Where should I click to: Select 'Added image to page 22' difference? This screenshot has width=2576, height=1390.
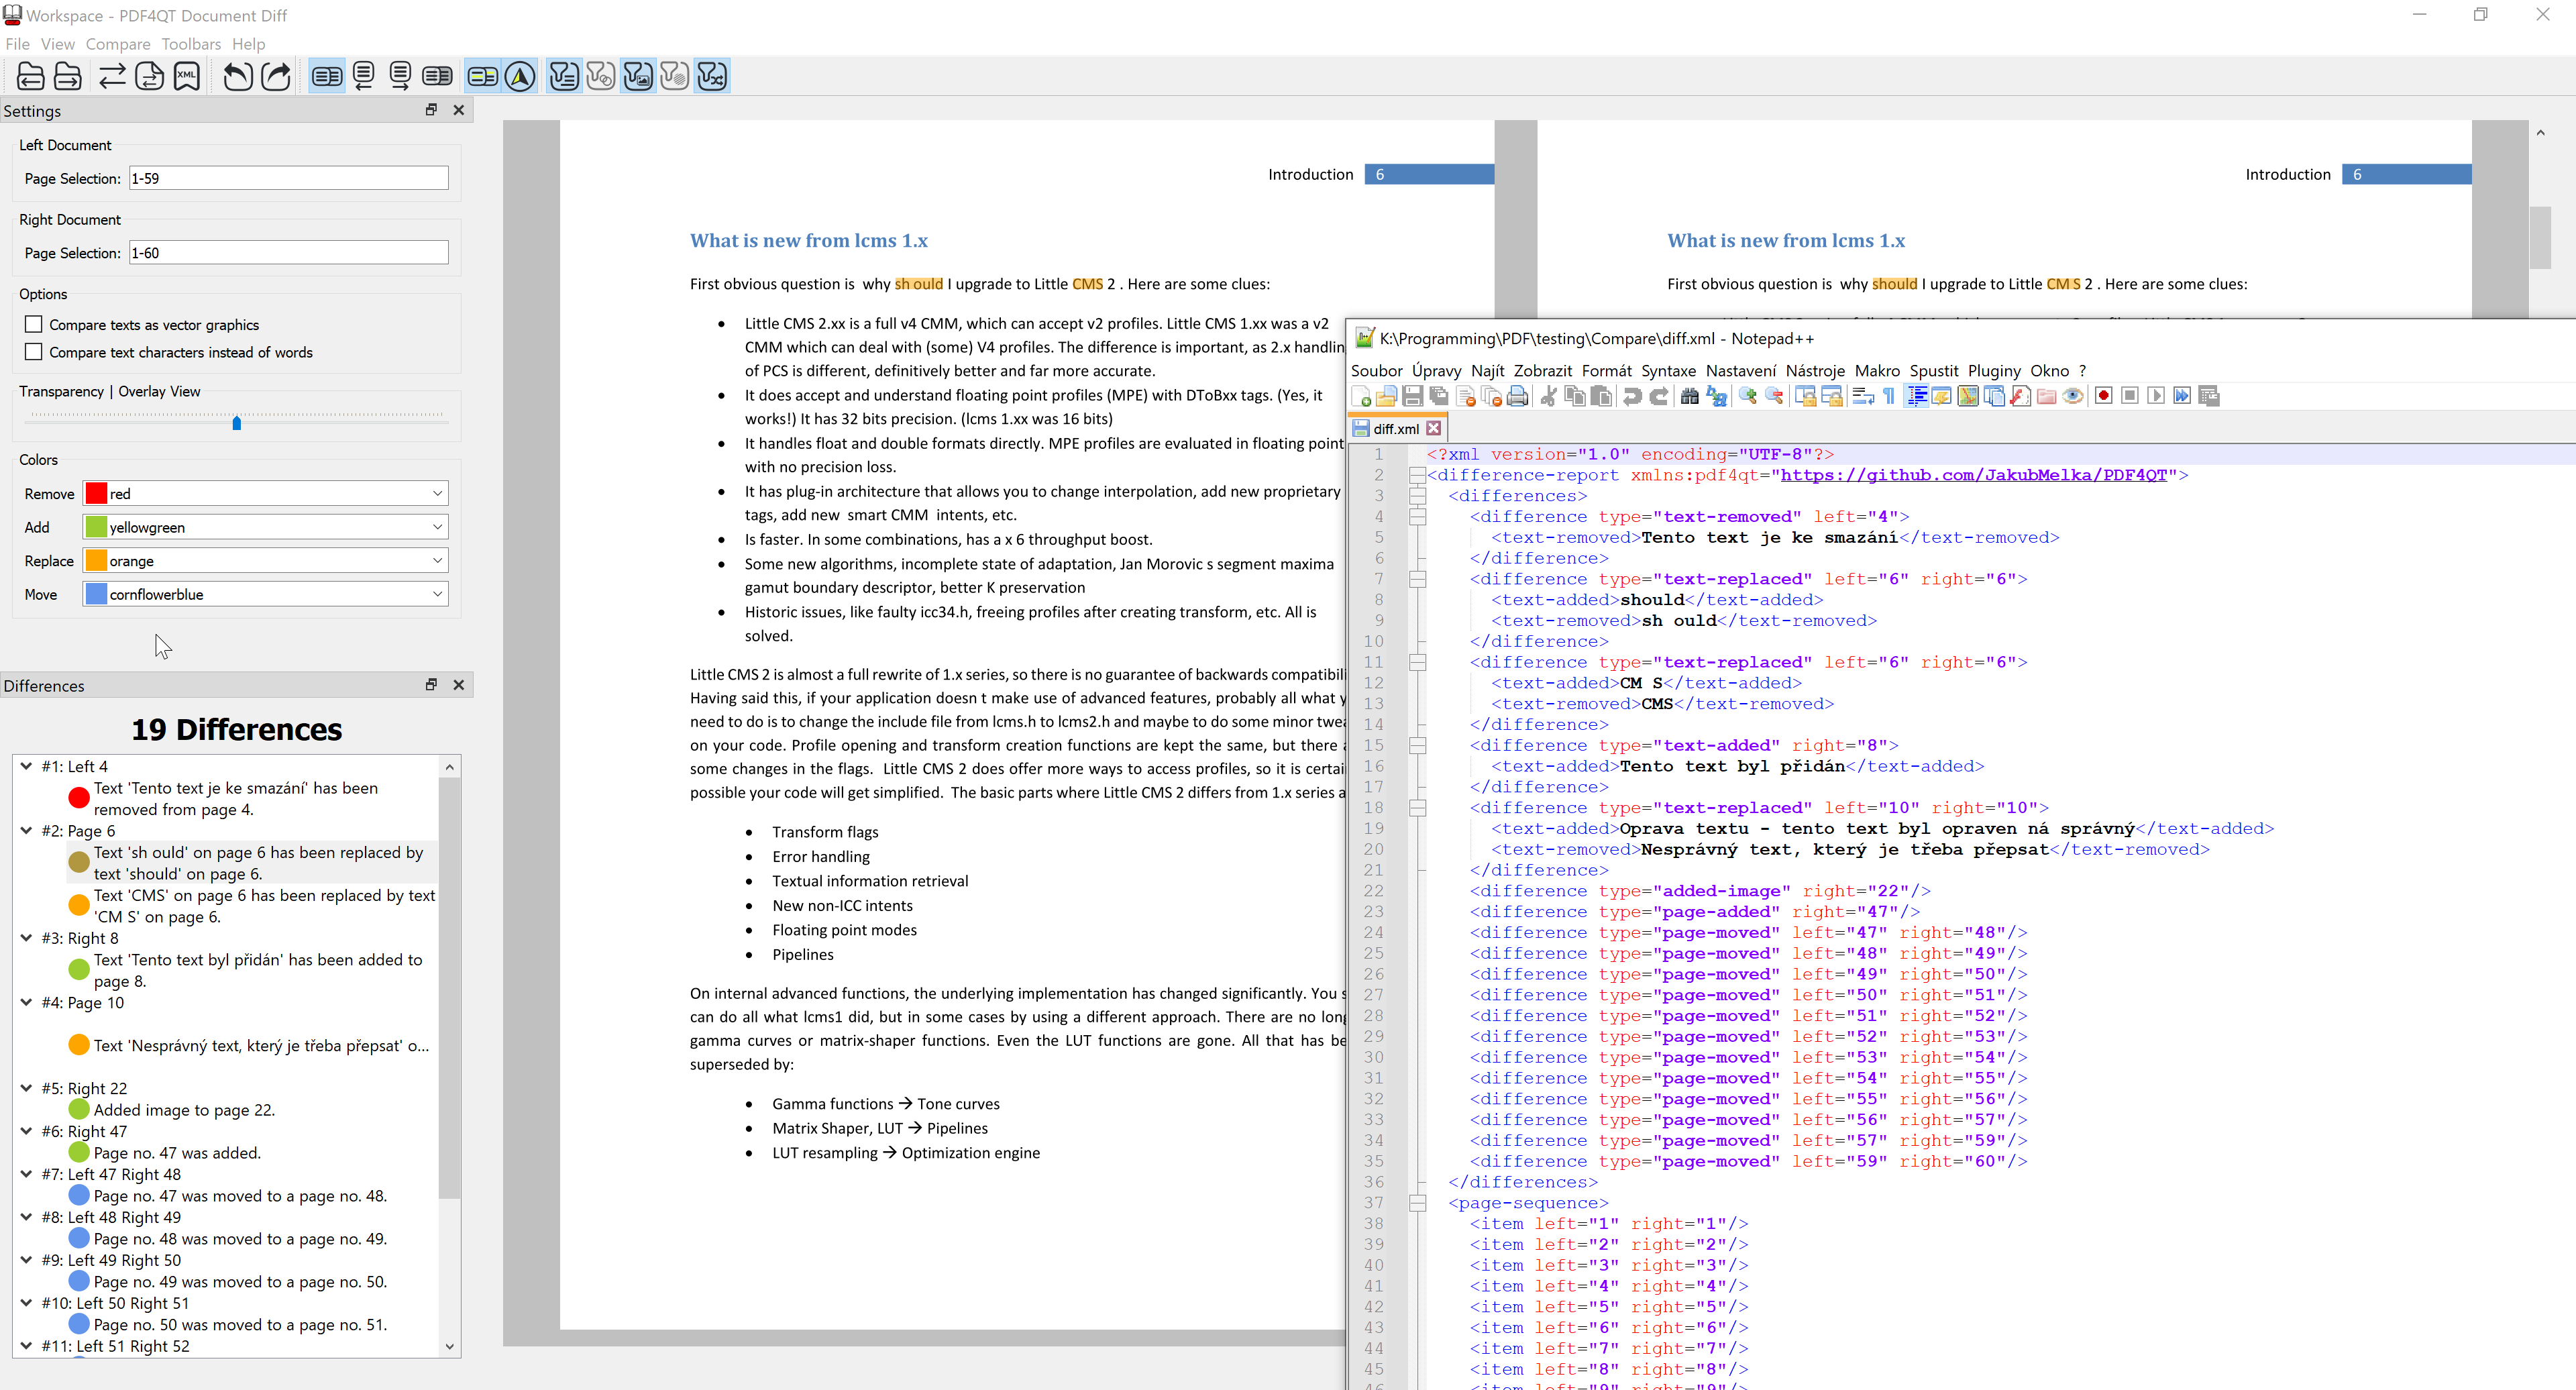[x=184, y=1110]
